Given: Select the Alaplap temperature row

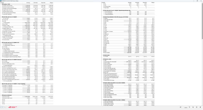Looking at the screenshot, I should pos(128,18).
